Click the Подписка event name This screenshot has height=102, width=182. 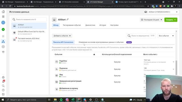tap(63, 68)
